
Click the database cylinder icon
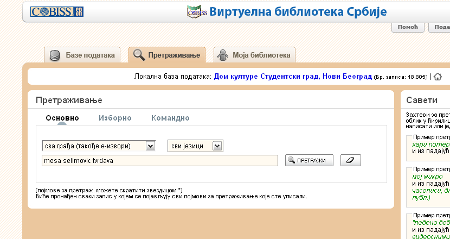click(x=55, y=55)
